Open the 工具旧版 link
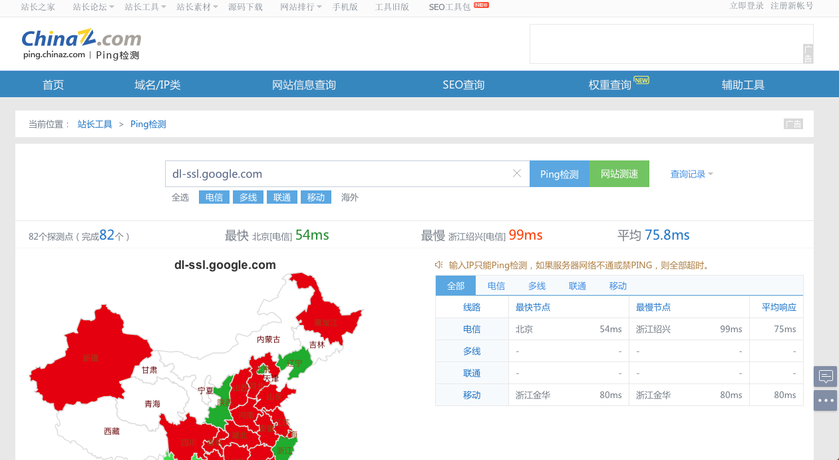The height and width of the screenshot is (460, 839). pyautogui.click(x=392, y=7)
